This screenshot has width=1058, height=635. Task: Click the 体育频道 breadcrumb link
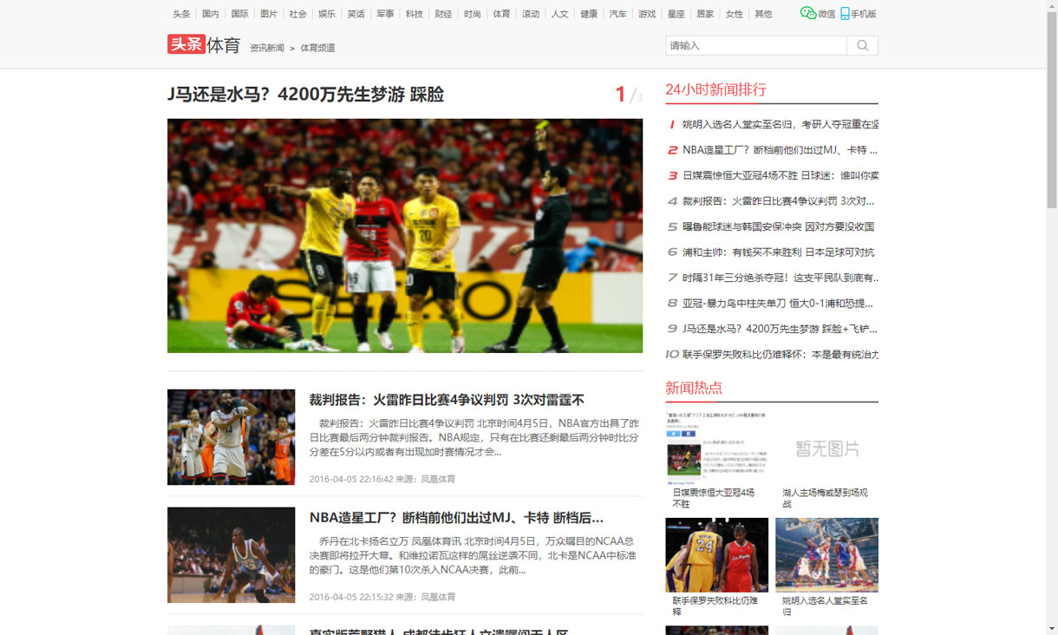pyautogui.click(x=317, y=48)
